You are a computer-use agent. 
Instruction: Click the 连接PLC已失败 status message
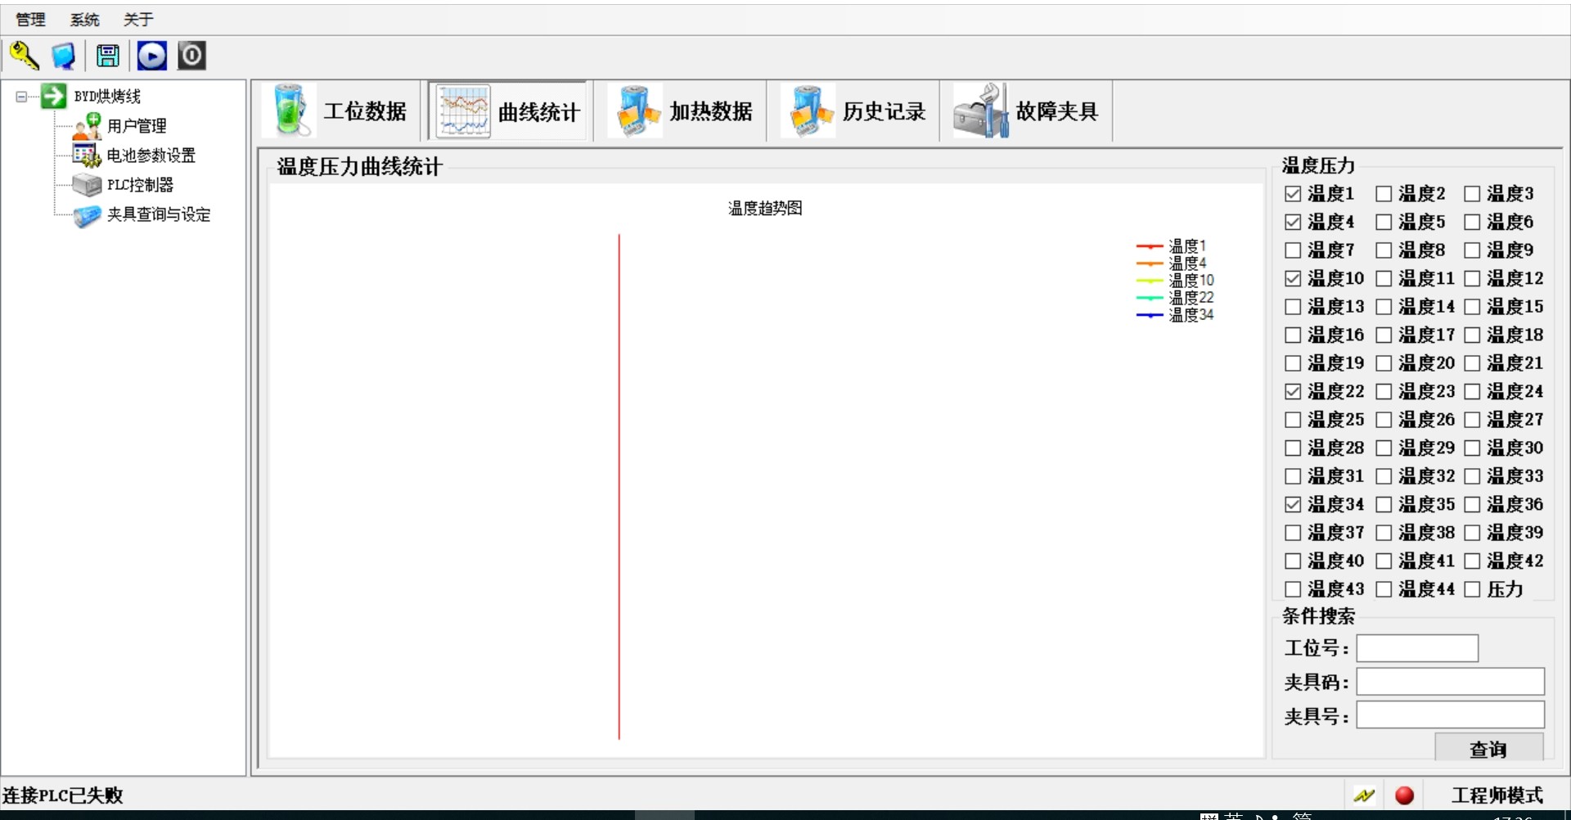tap(63, 795)
